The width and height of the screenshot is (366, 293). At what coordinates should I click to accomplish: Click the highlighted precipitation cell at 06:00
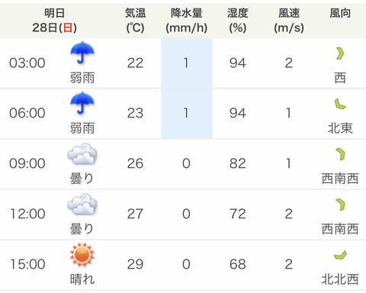point(187,114)
